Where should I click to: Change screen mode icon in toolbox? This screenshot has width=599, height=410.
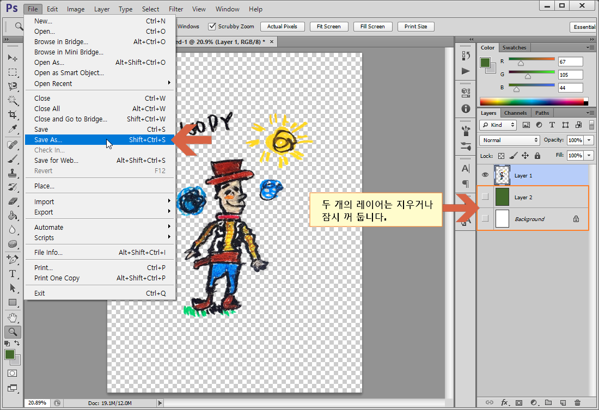12,388
